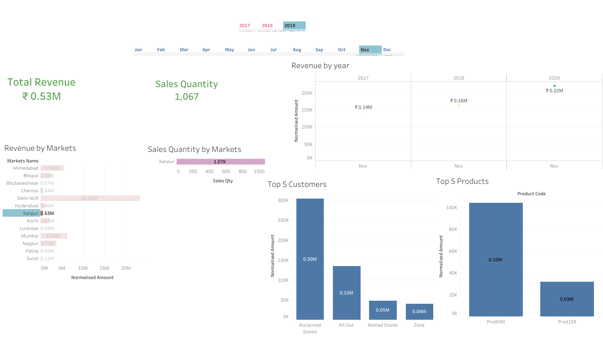603x339 pixels.
Task: Click the Product Code header label
Action: 531,194
